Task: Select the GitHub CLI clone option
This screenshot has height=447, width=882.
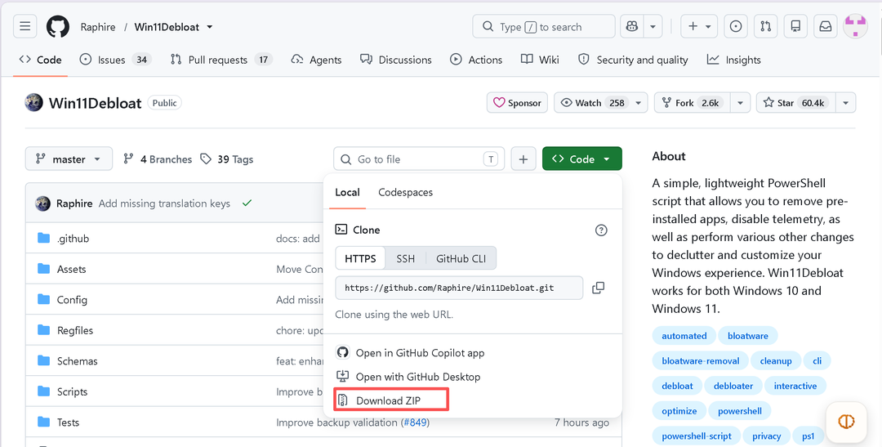Action: pyautogui.click(x=461, y=258)
